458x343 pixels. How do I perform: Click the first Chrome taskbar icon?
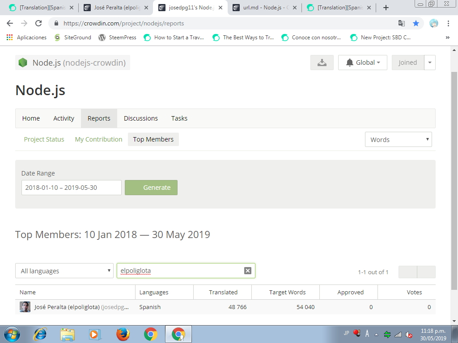pyautogui.click(x=151, y=334)
